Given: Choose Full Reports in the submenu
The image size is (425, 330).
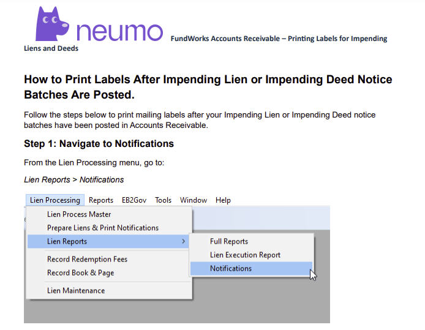Looking at the screenshot, I should click(228, 241).
